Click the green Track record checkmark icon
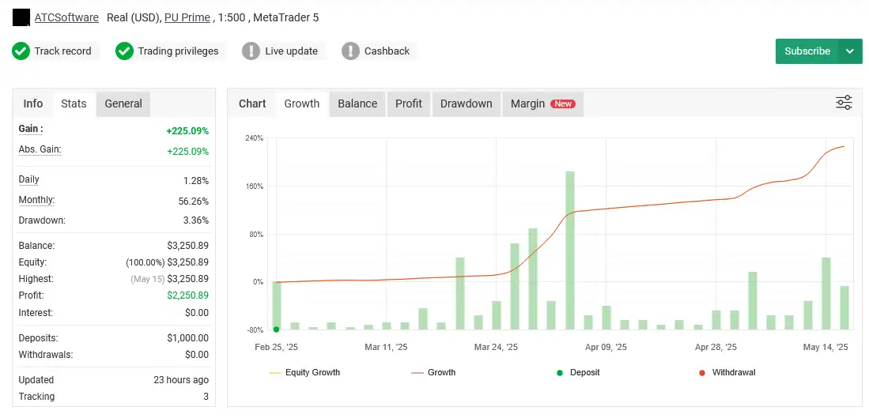The image size is (869, 418). [21, 51]
